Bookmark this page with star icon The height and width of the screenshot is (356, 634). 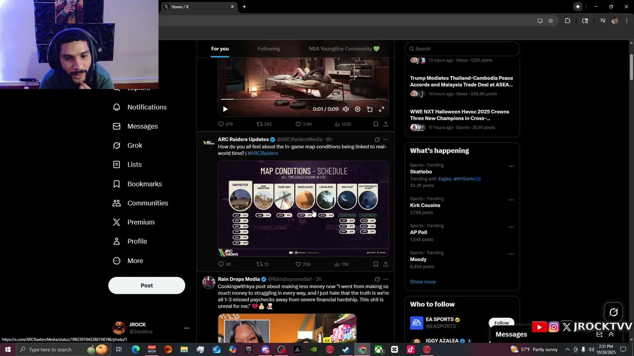551,21
